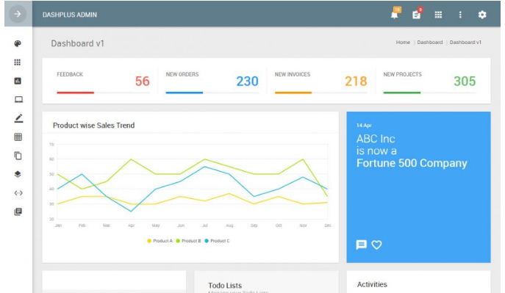The height and width of the screenshot is (293, 505).
Task: Open the tasks clipboard icon in header
Action: click(x=416, y=15)
